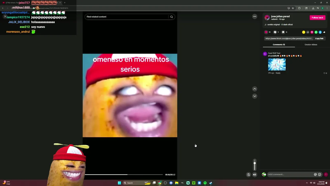The image size is (330, 186).
Task: Open sonido original - El dash oficial sound
Action: [x=280, y=25]
